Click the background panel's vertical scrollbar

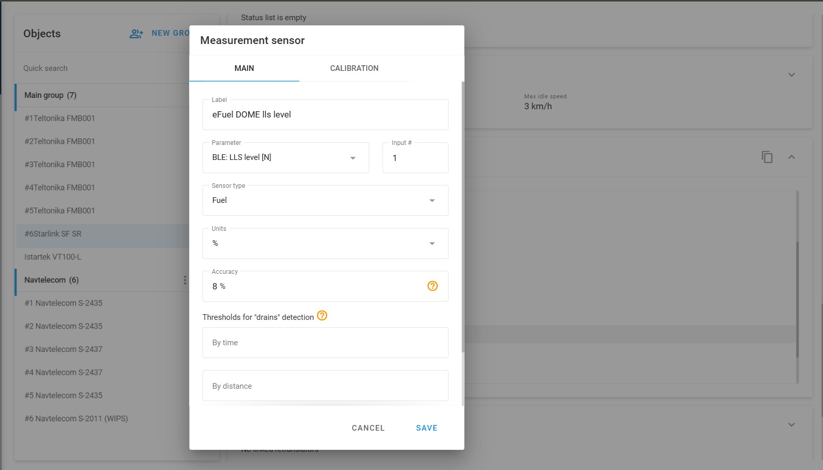click(798, 300)
